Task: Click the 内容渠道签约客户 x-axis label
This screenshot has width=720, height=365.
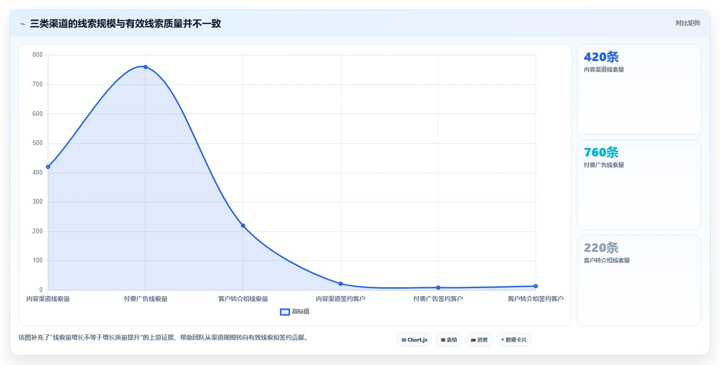Action: 341,299
